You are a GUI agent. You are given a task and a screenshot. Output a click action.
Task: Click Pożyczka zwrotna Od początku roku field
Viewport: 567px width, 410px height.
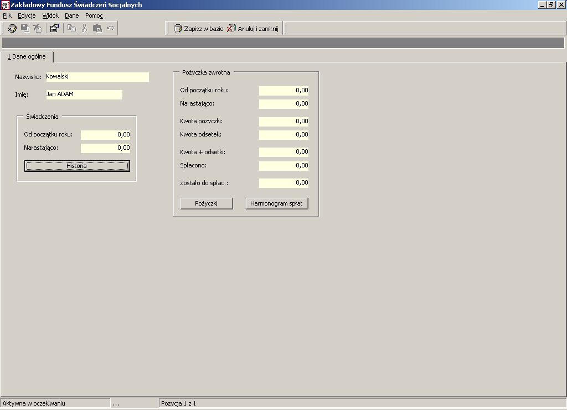point(283,91)
